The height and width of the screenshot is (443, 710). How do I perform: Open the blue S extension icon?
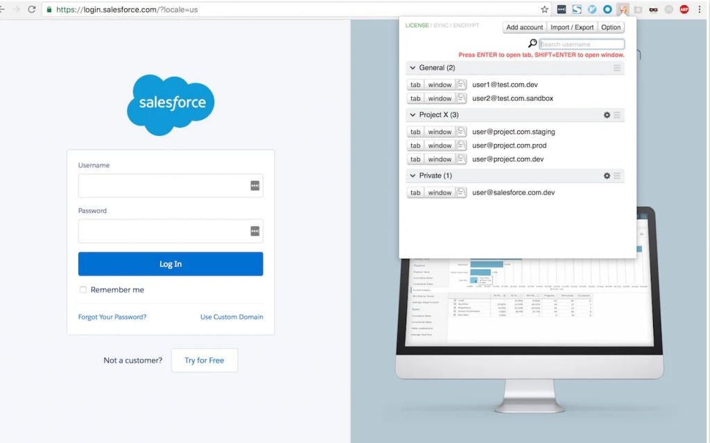click(577, 10)
